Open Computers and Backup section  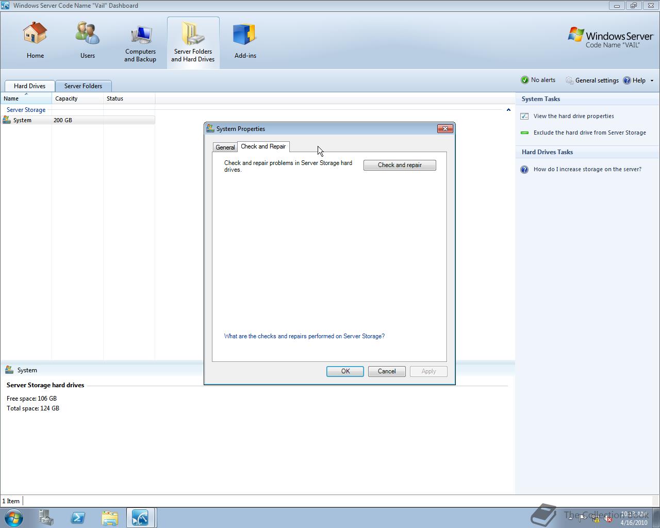click(x=140, y=43)
